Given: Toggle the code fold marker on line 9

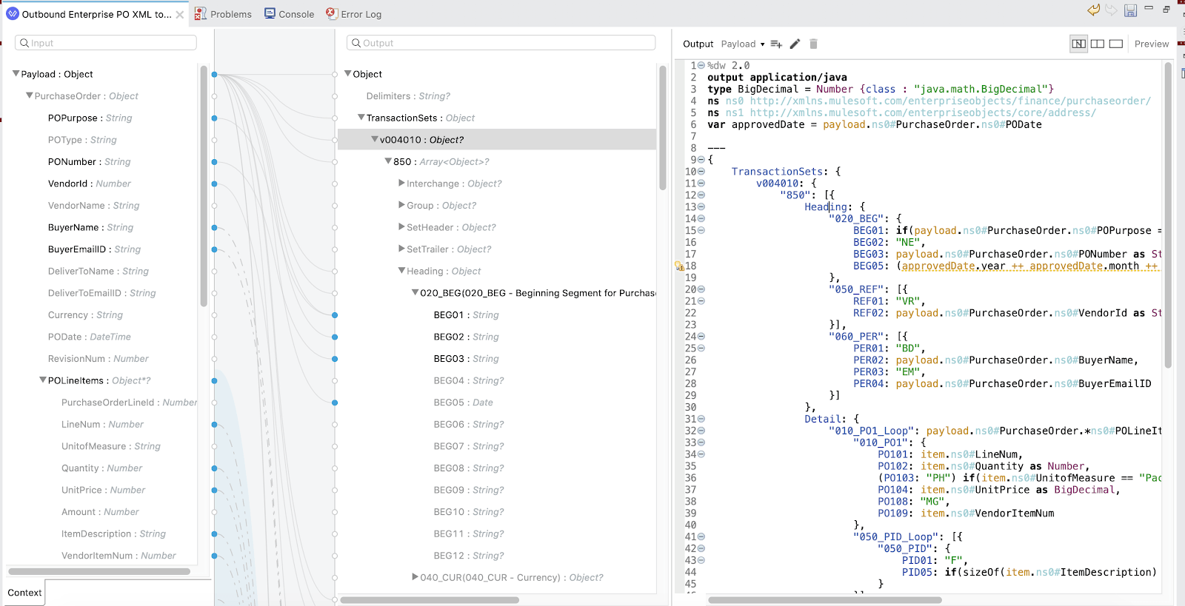Looking at the screenshot, I should tap(701, 160).
